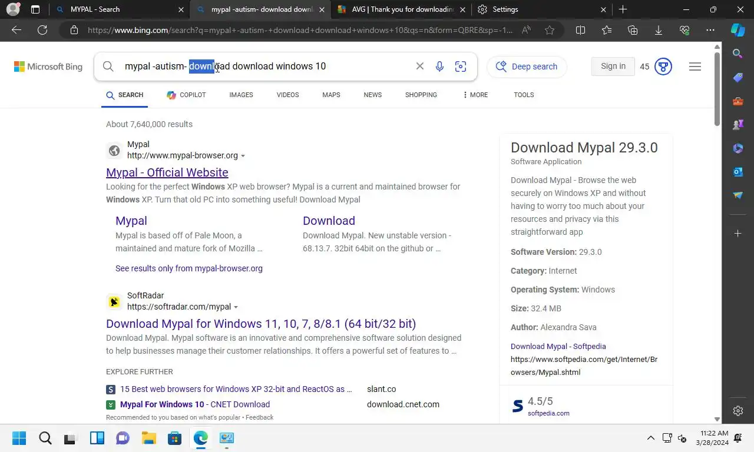The image size is (754, 452).
Task: View site information lock icon
Action: pyautogui.click(x=74, y=30)
